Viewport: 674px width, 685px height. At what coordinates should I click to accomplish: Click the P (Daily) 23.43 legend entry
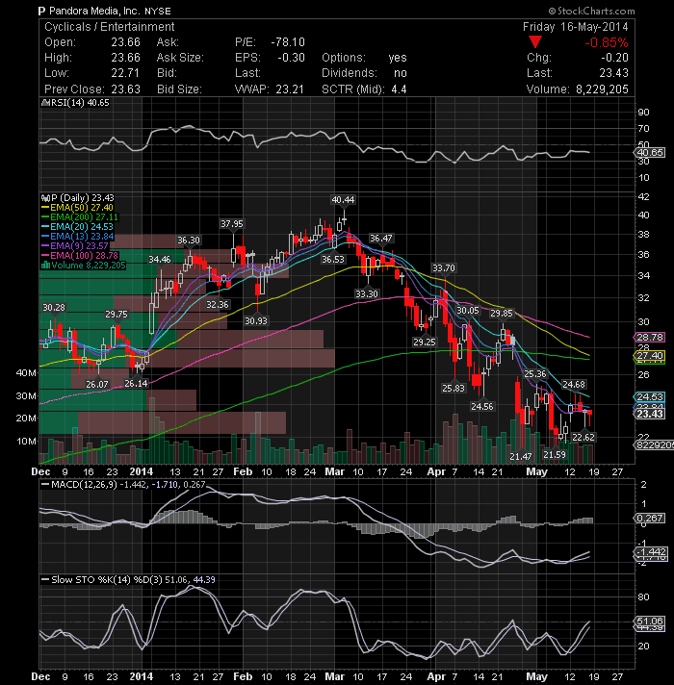click(83, 198)
